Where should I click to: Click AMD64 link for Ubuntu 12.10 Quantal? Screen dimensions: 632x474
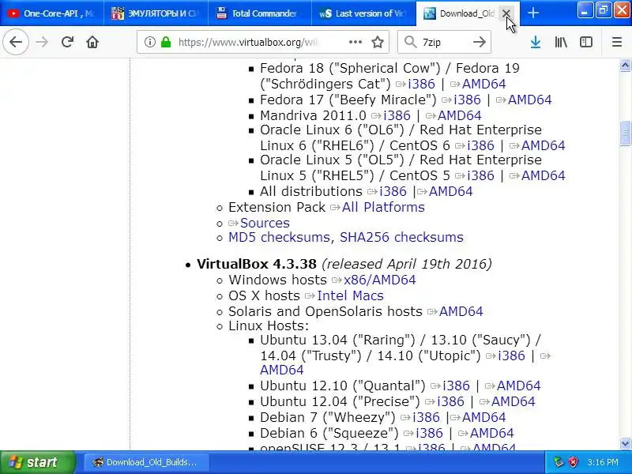click(518, 386)
